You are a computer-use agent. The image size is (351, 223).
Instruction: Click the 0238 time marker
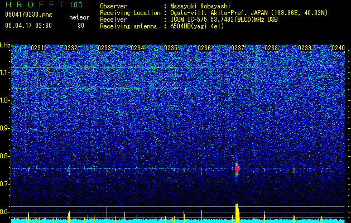pyautogui.click(x=271, y=48)
